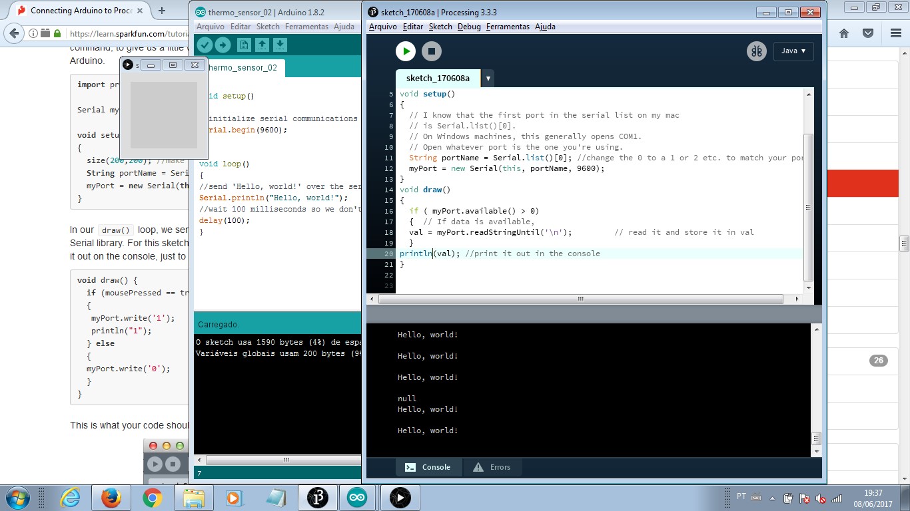910x511 pixels.
Task: Click the PT language indicator in system tray
Action: 741,496
